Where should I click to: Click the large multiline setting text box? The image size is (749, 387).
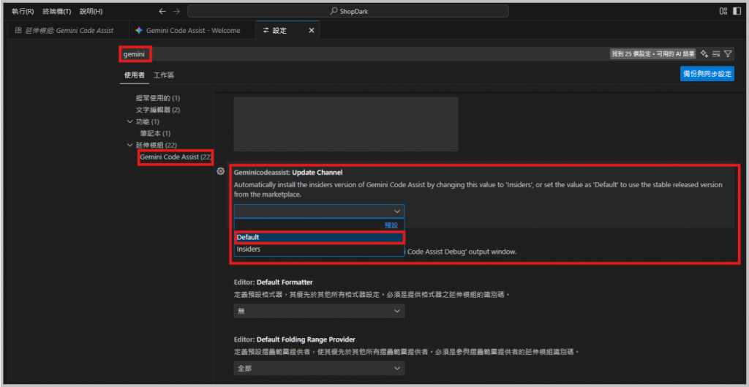(346, 124)
